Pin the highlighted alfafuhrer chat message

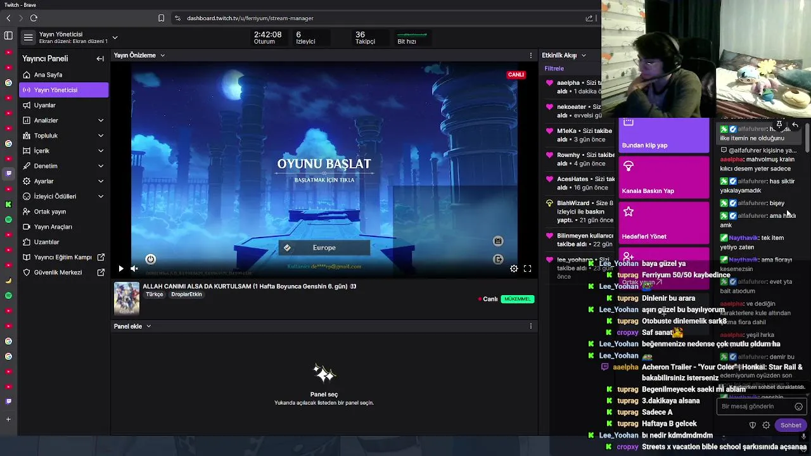click(x=780, y=125)
